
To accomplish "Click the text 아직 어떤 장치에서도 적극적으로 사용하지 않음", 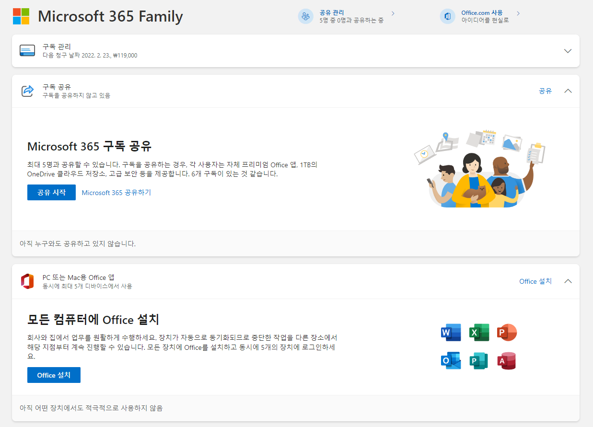I will 91,408.
